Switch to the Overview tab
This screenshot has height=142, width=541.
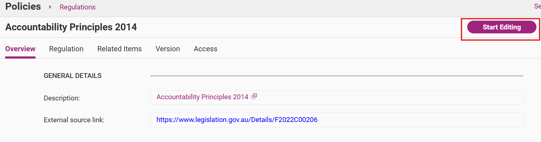(20, 49)
